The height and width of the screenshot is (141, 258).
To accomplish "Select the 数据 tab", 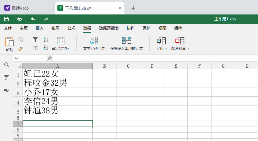I will pyautogui.click(x=87, y=28).
